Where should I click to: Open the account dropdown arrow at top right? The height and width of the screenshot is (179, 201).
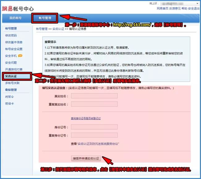pos(197,3)
